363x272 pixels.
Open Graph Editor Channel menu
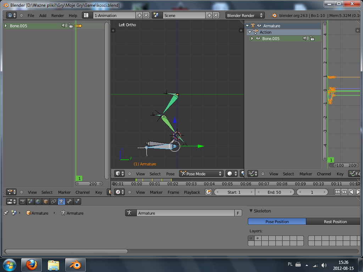click(x=324, y=174)
